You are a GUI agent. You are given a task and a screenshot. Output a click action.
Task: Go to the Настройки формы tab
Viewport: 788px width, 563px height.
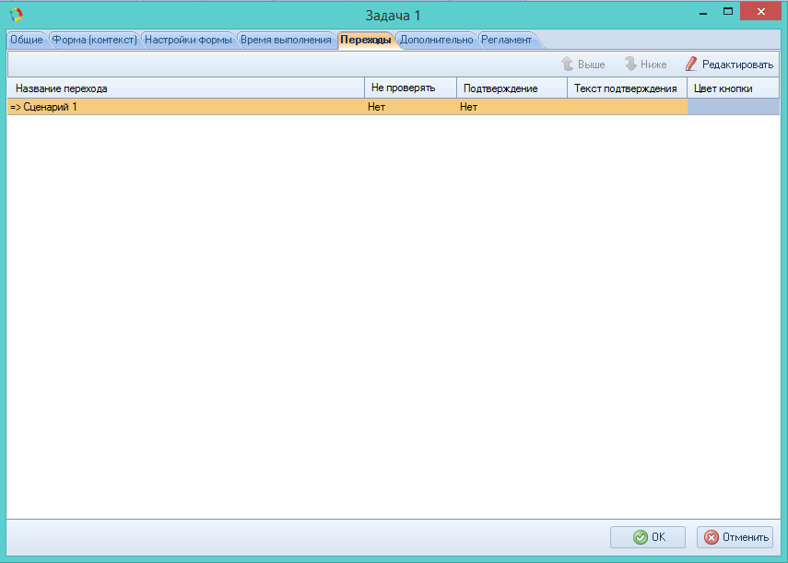click(x=188, y=40)
